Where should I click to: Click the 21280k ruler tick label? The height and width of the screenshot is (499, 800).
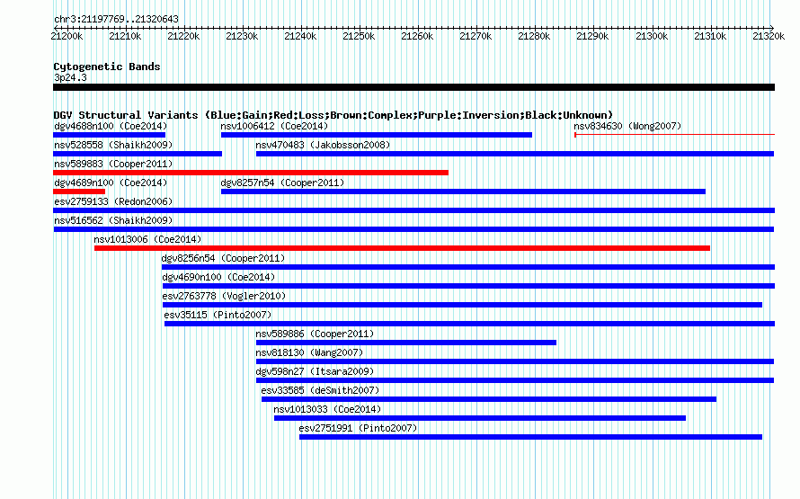pos(534,36)
